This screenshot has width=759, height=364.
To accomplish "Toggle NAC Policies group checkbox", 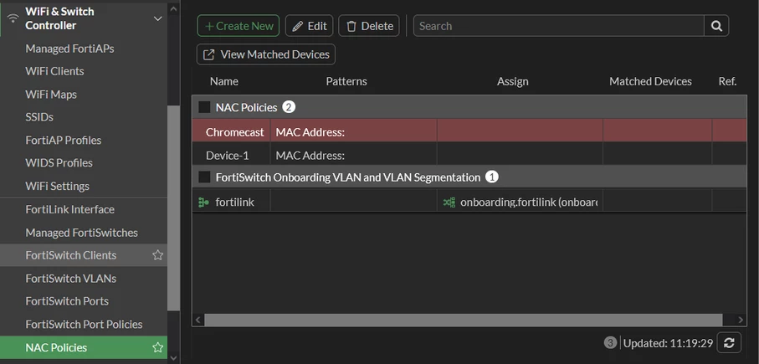I will [x=204, y=107].
